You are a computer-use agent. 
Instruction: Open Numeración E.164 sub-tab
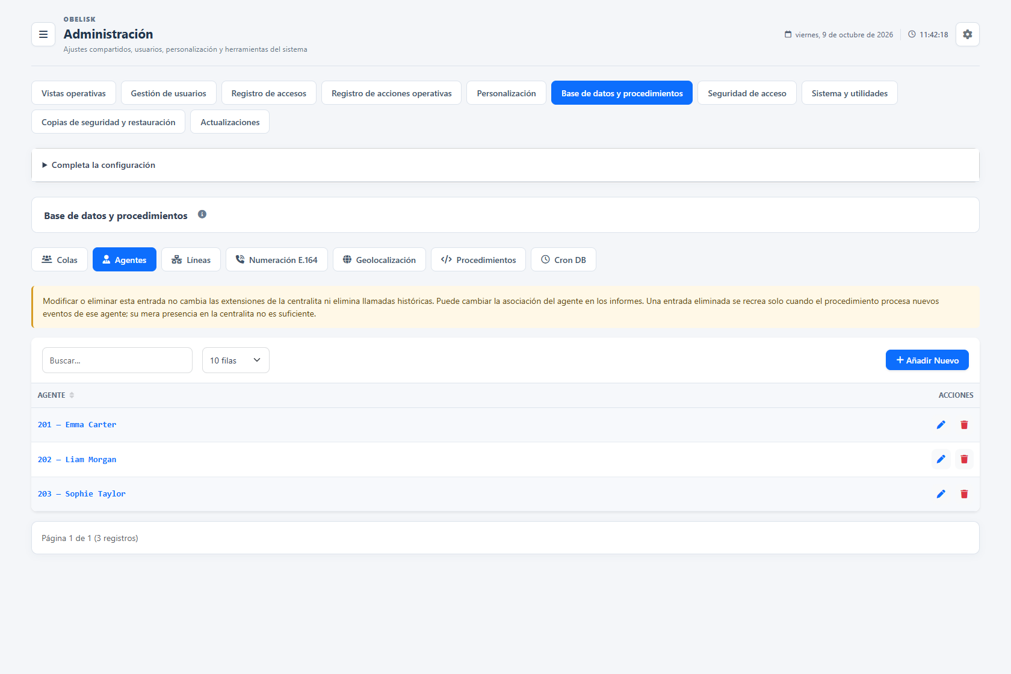277,259
